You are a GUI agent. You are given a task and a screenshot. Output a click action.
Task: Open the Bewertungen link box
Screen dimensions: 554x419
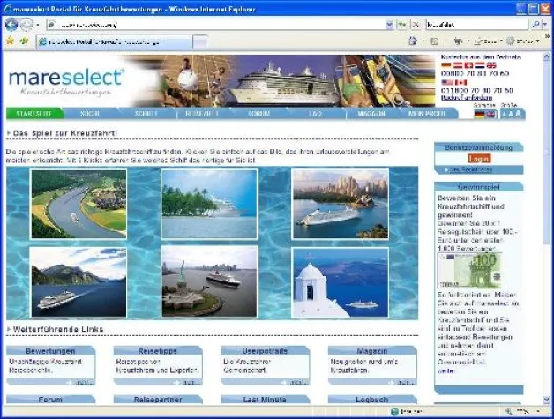pos(50,351)
